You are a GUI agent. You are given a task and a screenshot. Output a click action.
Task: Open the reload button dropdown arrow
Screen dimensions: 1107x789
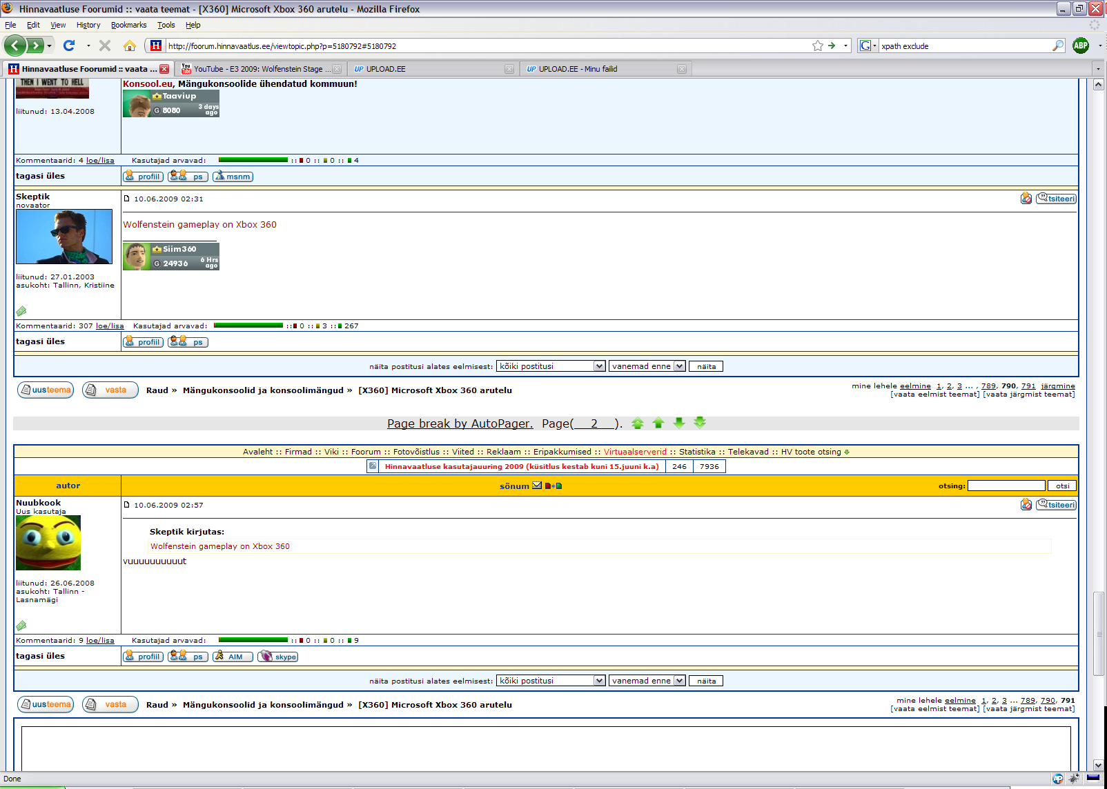(88, 46)
